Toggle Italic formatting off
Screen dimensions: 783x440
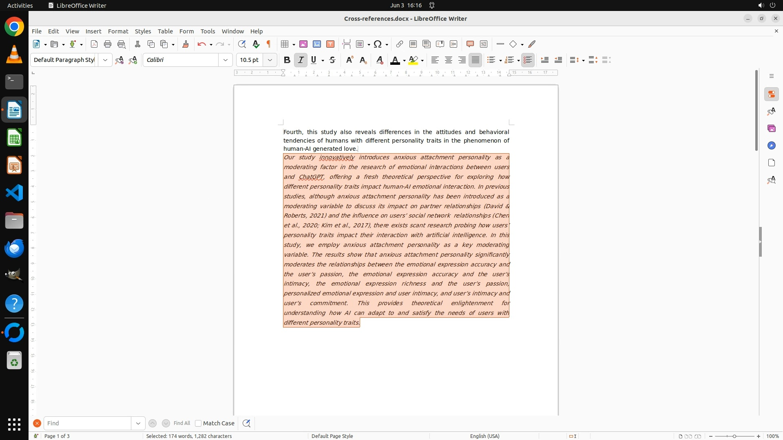pyautogui.click(x=301, y=60)
